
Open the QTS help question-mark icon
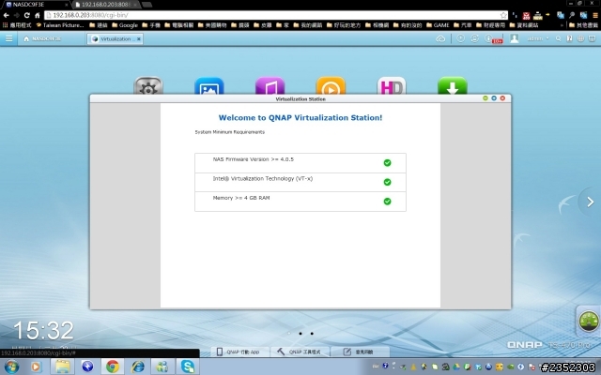coord(570,38)
